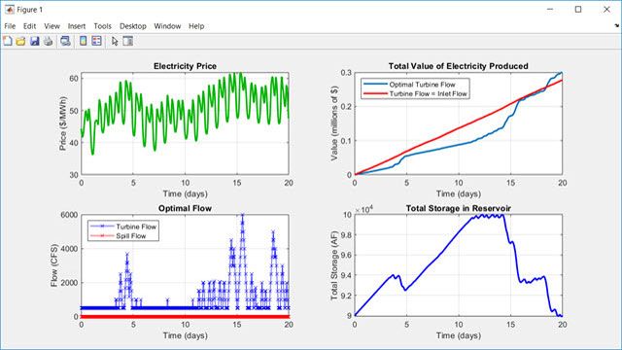Click the Print Figure icon
622x350 pixels.
click(48, 41)
